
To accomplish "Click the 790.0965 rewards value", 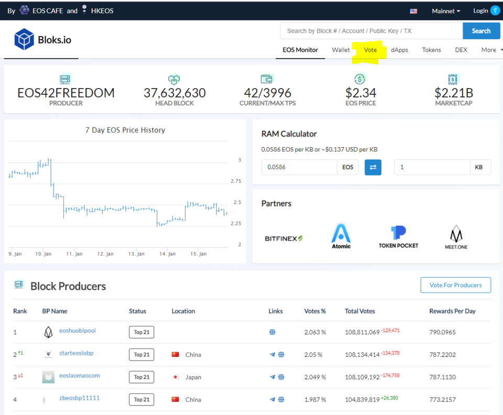I will click(442, 332).
